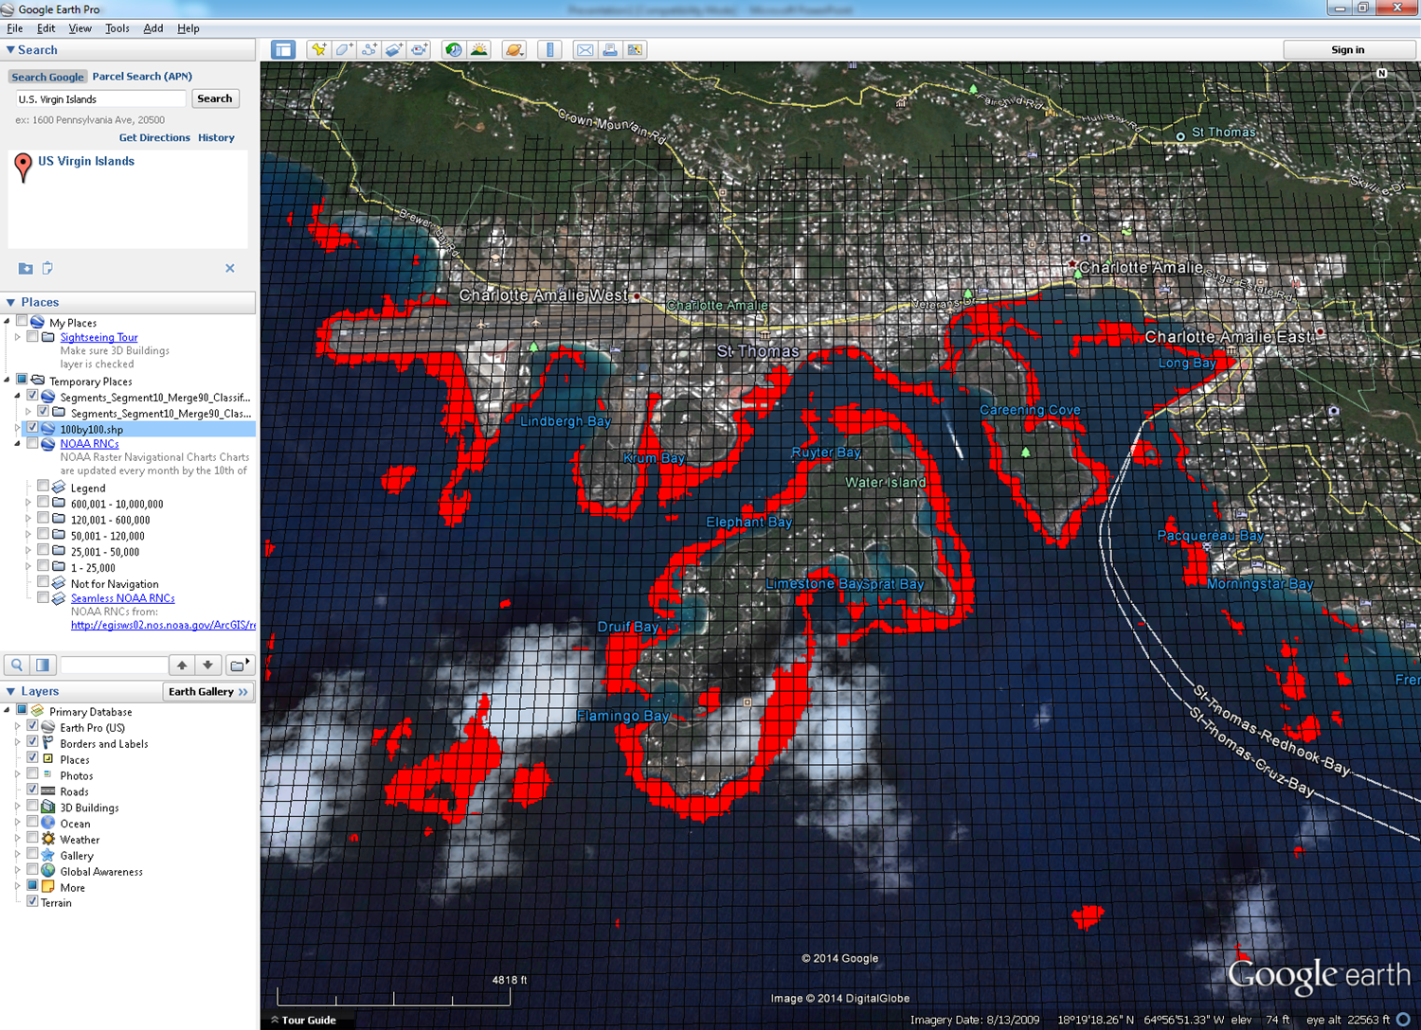The height and width of the screenshot is (1030, 1421).
Task: Uncheck the Roads layer checkbox
Action: click(32, 791)
